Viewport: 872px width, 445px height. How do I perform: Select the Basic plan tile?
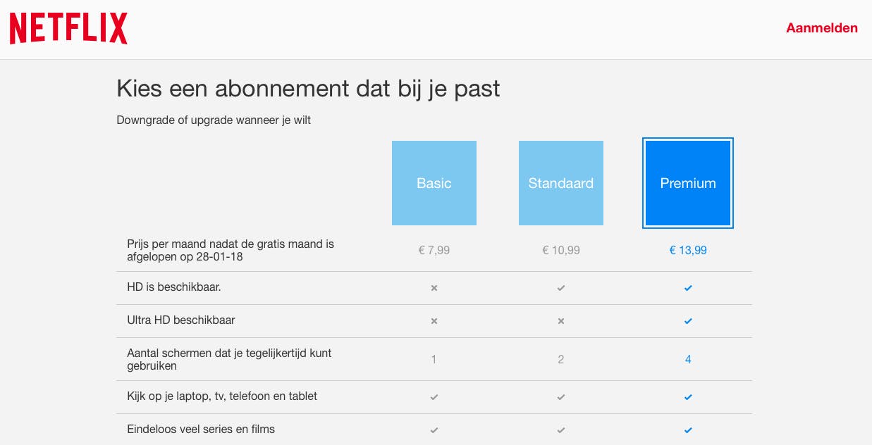click(434, 183)
